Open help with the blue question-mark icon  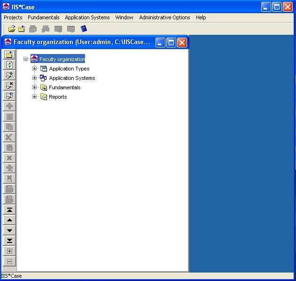pyautogui.click(x=84, y=29)
